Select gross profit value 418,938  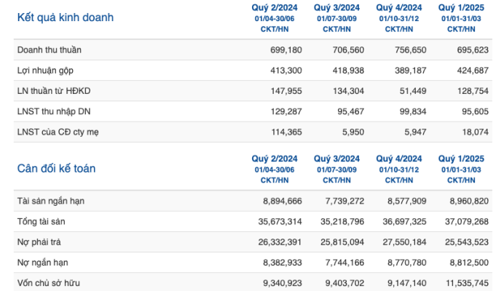pyautogui.click(x=348, y=71)
